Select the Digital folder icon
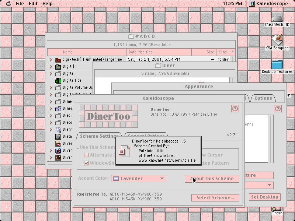 tap(58, 73)
